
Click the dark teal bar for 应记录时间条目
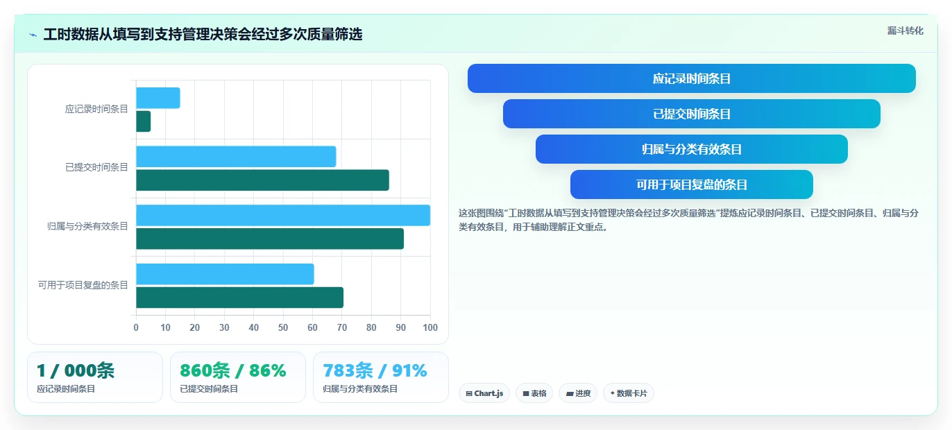[x=144, y=121]
